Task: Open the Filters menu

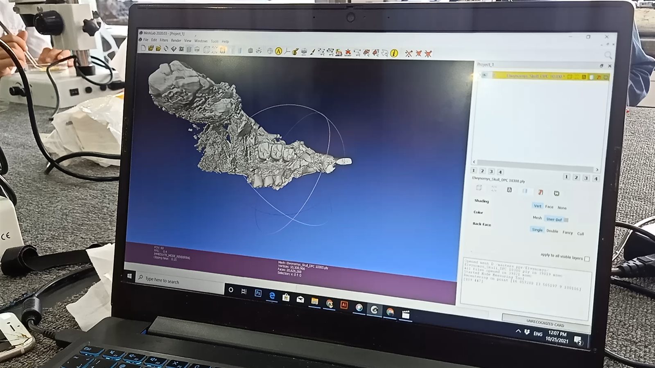Action: [x=164, y=40]
